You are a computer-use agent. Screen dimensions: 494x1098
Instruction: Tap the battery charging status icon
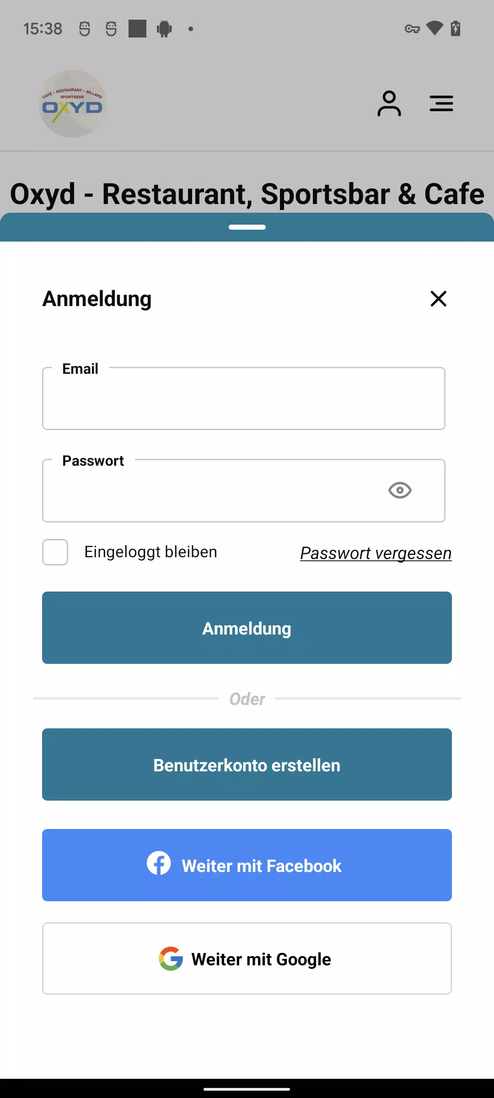456,28
